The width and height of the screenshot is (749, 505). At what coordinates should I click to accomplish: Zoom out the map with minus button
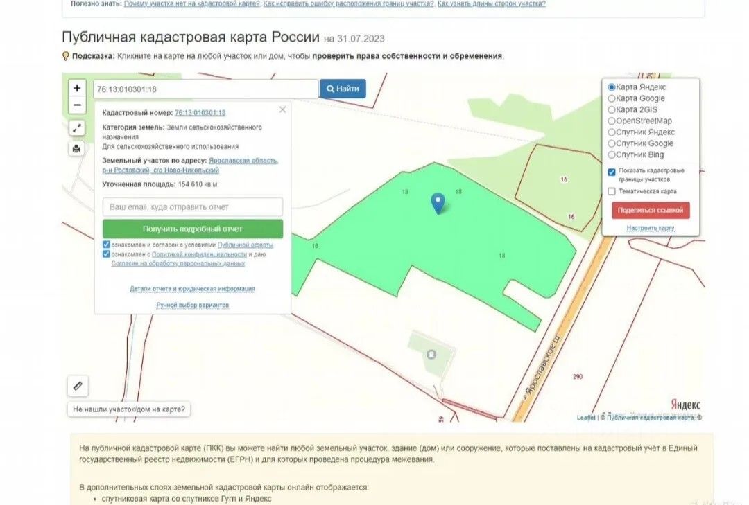(77, 105)
